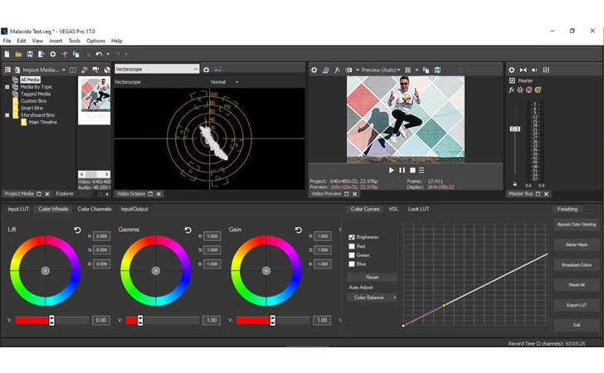Reset the Gamma color wheel

pos(188,230)
